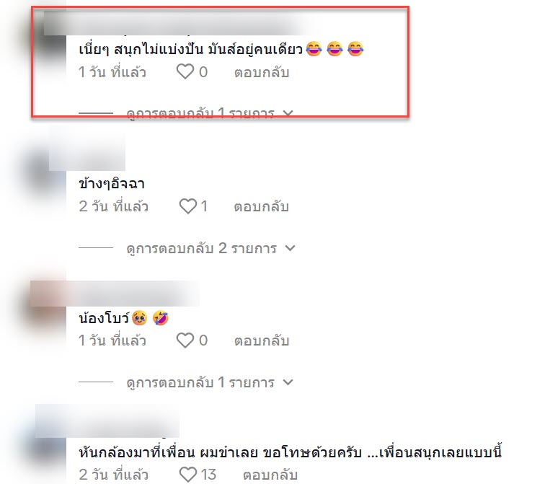Click ตอบกลับ under the ข้างๆอิจฉา comment
The image size is (545, 484).
pos(262,206)
